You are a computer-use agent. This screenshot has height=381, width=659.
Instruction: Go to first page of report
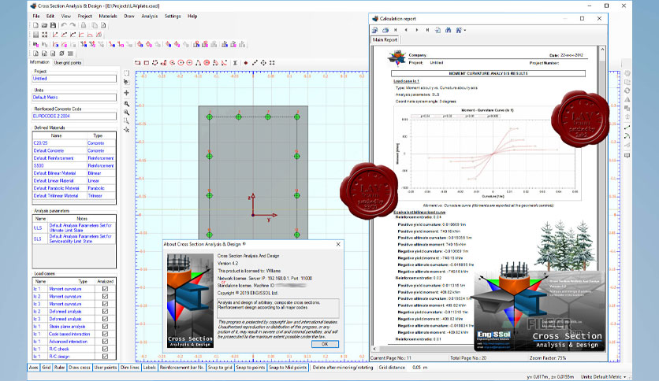pyautogui.click(x=396, y=30)
